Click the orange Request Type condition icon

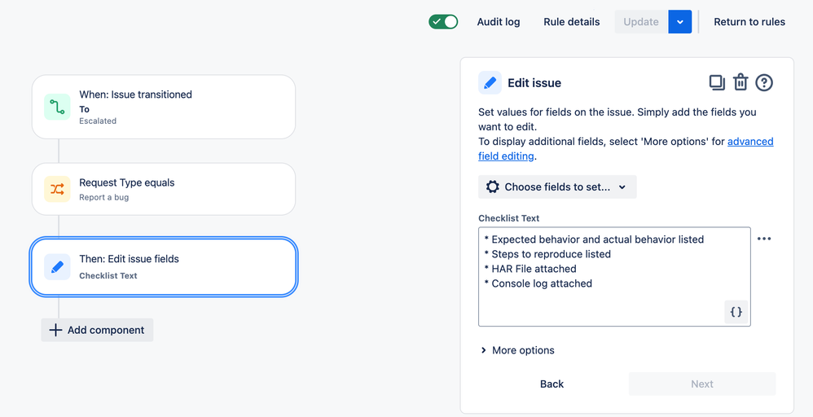point(57,189)
